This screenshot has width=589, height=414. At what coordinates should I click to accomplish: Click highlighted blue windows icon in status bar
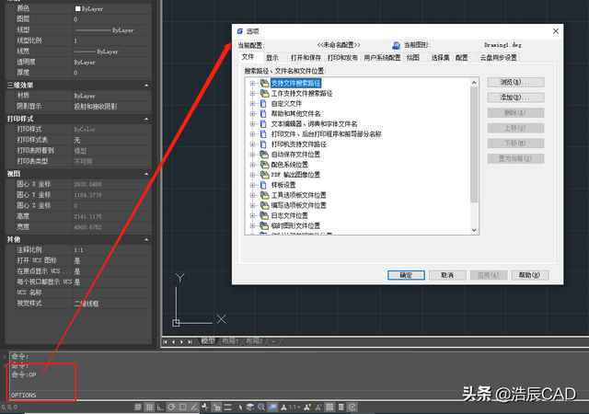click(272, 407)
